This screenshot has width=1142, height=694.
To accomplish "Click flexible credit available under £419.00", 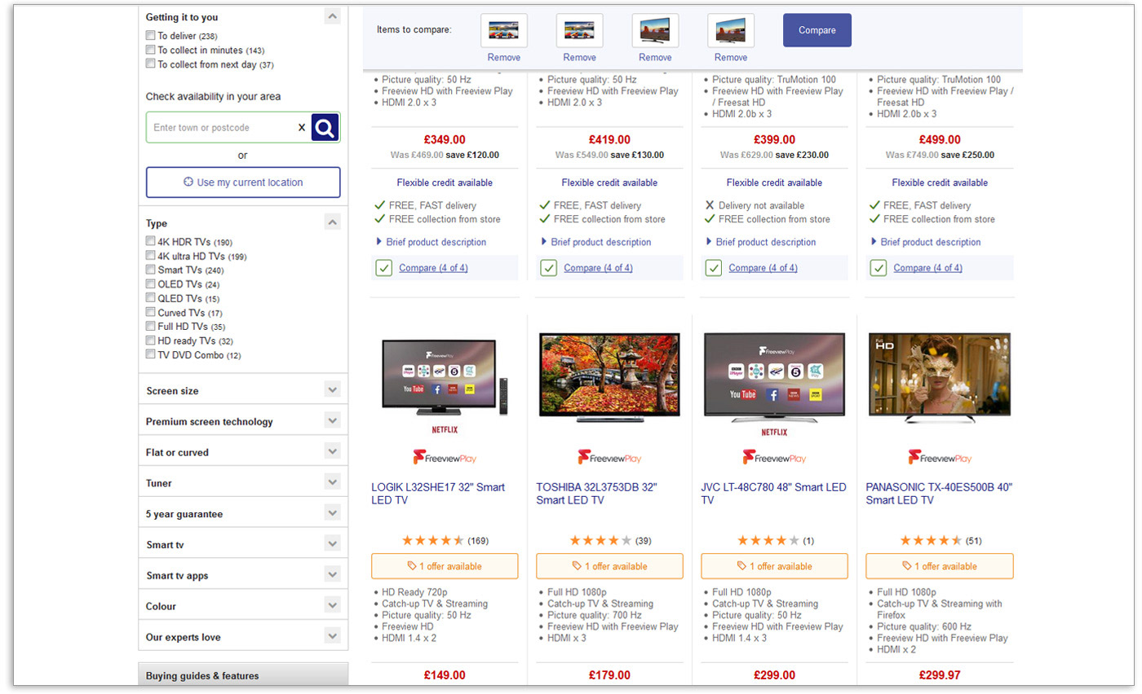I will (609, 182).
